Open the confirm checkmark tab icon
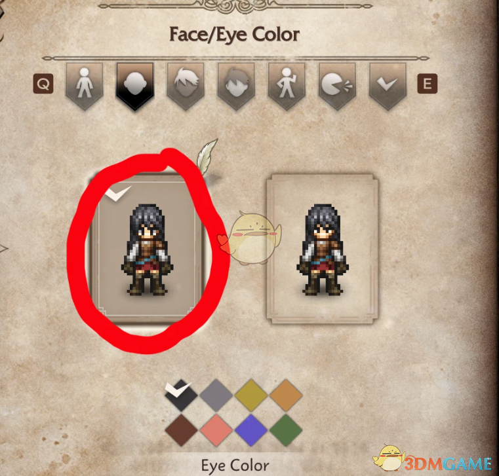The image size is (499, 476). [388, 86]
